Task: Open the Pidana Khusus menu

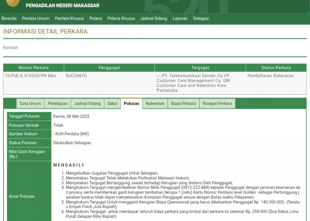Action: click(x=121, y=19)
